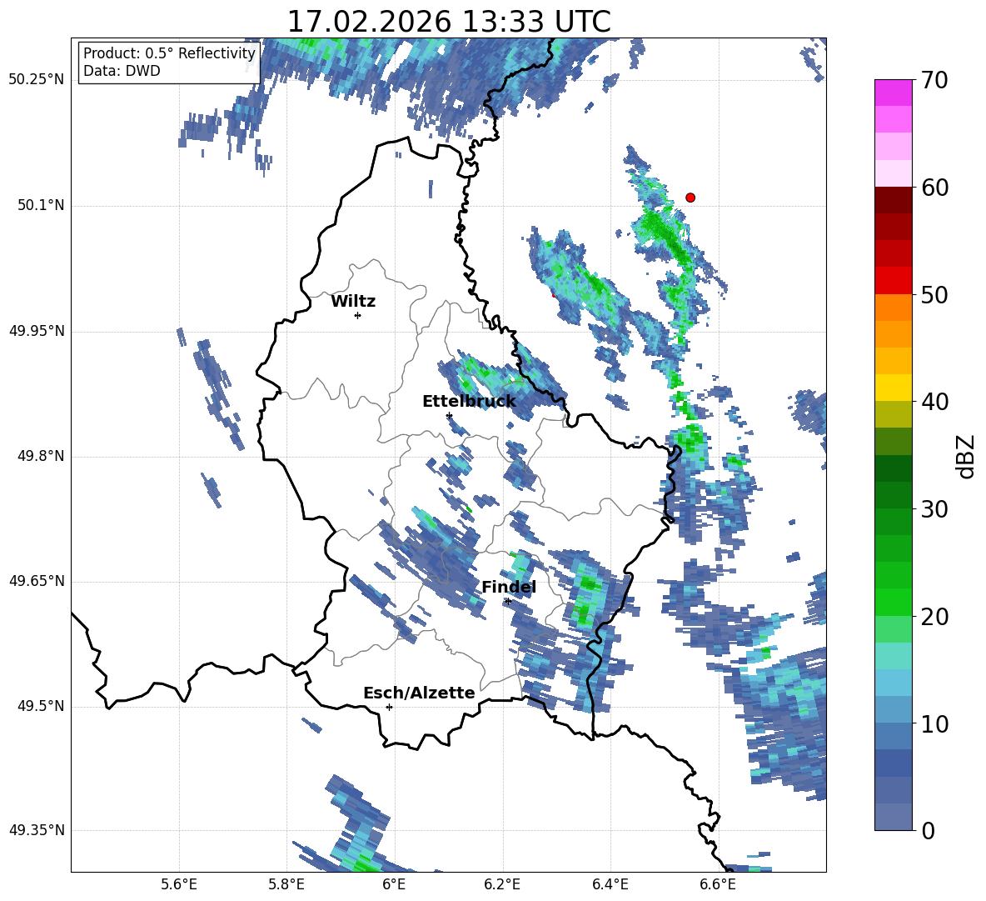
Task: Click the 6.2°E longitude label
Action: (502, 884)
